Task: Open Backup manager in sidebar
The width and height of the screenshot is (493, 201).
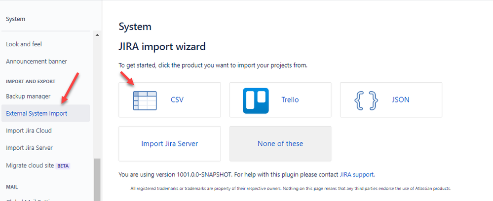Action: tap(28, 96)
